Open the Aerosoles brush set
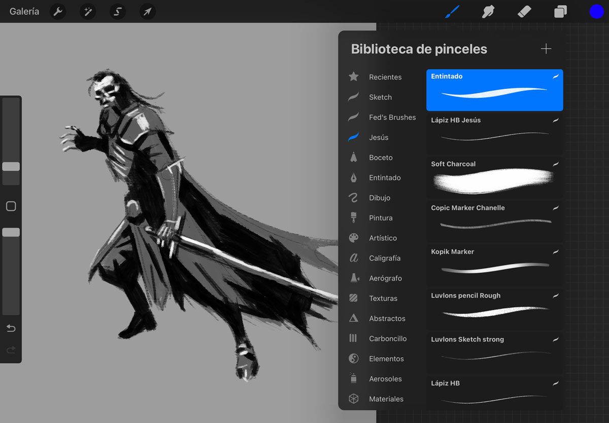Viewport: 609px width, 423px height. (385, 379)
